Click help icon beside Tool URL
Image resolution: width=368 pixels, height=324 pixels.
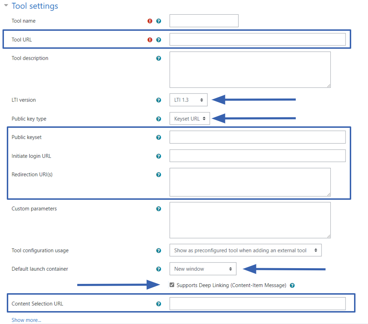coord(159,40)
